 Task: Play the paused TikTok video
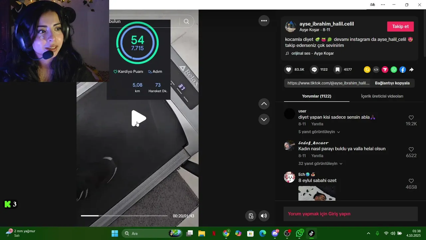click(x=138, y=118)
